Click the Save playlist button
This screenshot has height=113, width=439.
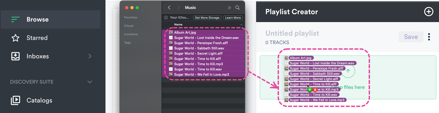[411, 37]
